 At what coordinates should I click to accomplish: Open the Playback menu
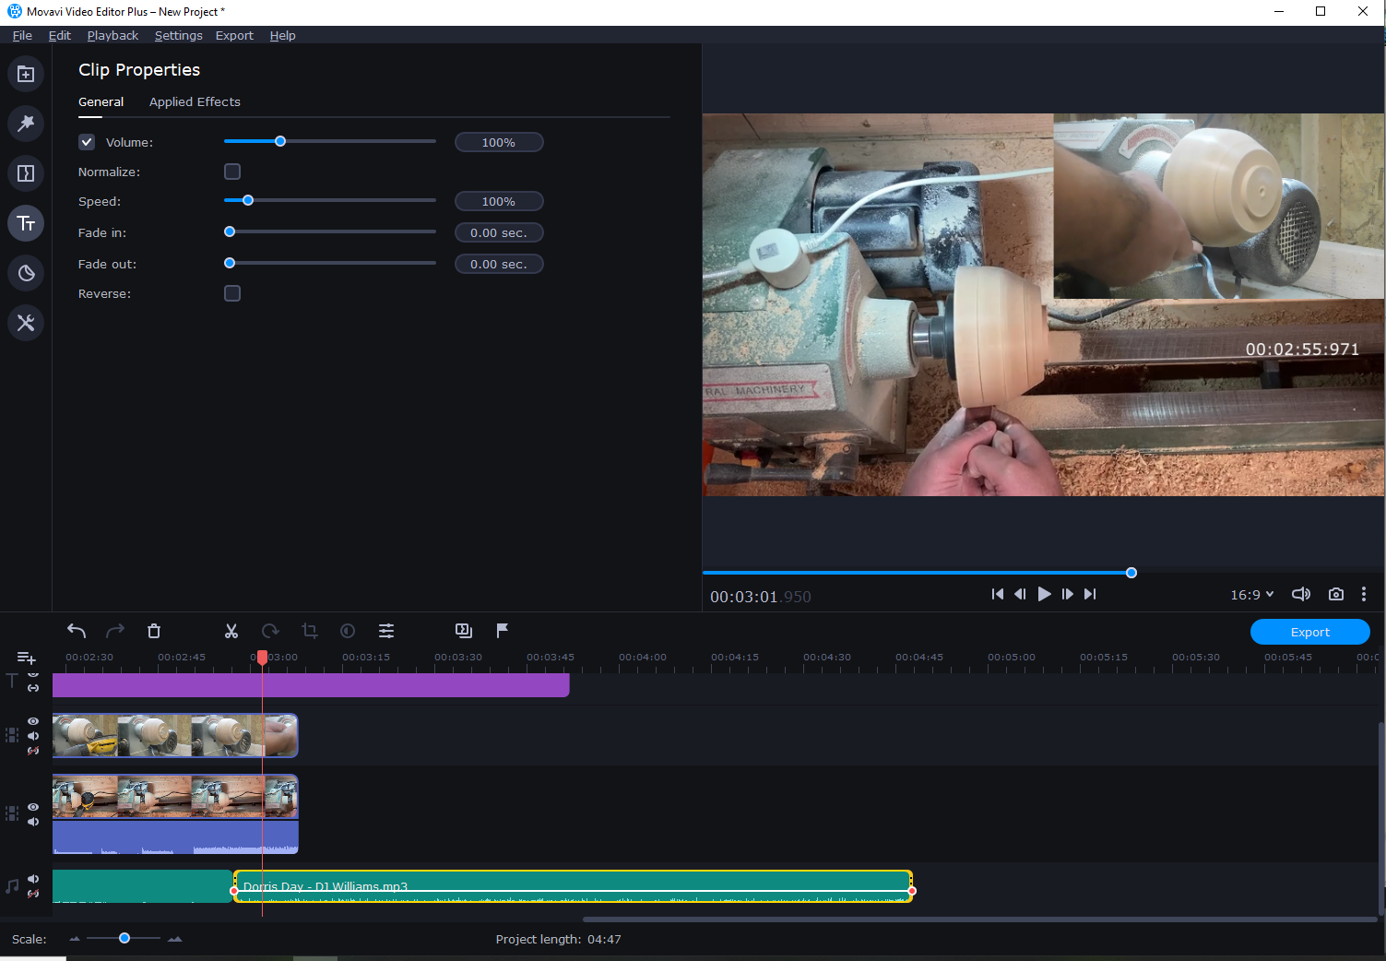112,35
